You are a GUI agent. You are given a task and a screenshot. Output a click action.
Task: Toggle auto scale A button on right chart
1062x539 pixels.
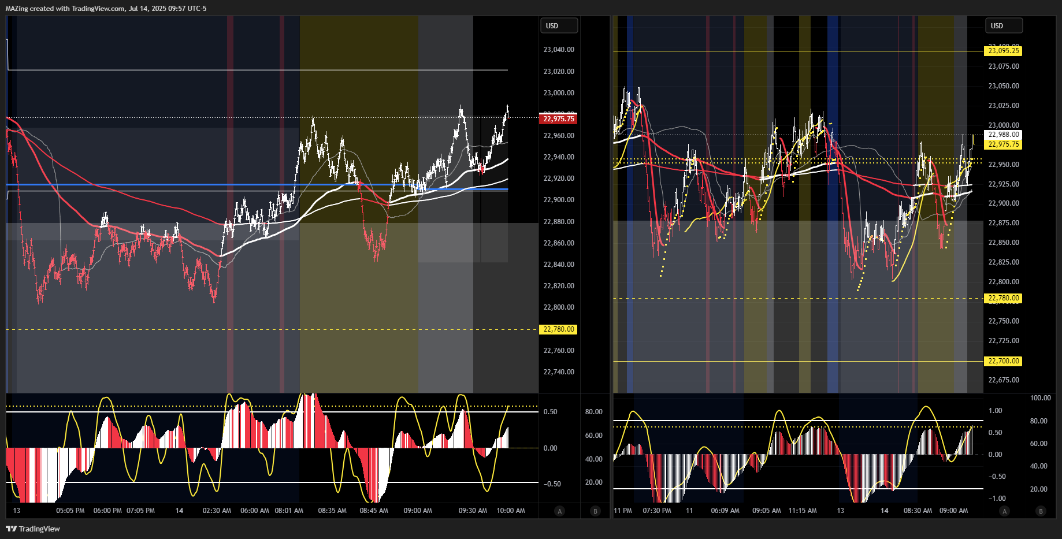pyautogui.click(x=1004, y=511)
